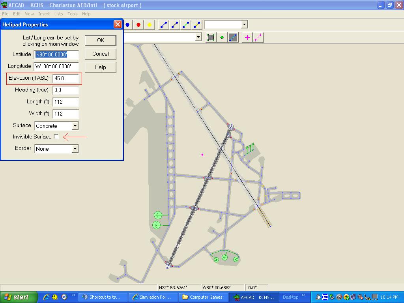This screenshot has height=303, width=404.
Task: Click the green-line link tool icon
Action: [x=186, y=25]
